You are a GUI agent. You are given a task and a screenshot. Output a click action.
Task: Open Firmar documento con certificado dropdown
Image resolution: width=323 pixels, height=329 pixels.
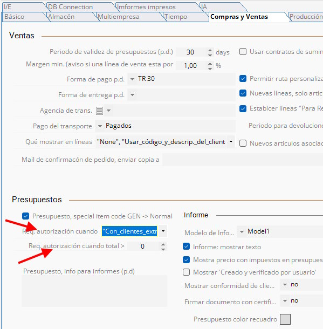[x=285, y=301]
